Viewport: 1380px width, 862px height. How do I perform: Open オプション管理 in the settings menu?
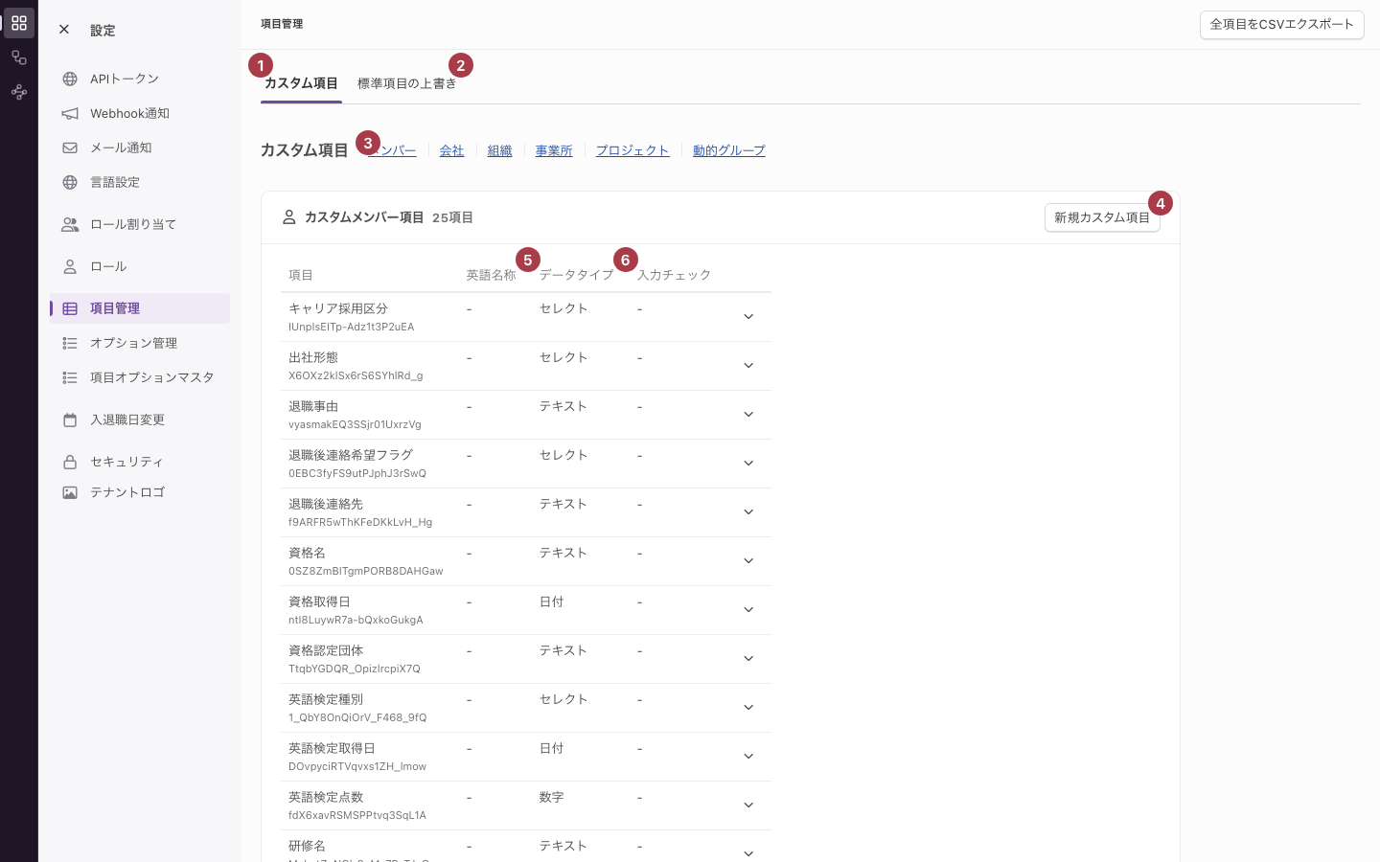140,343
